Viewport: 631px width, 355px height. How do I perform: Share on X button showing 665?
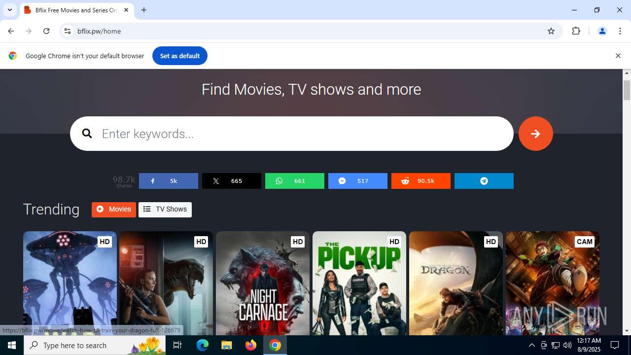coord(232,181)
